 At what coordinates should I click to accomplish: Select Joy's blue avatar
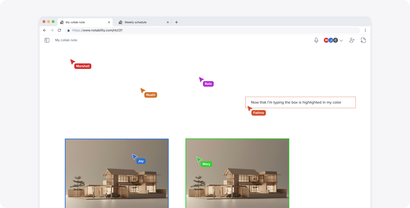pos(331,40)
